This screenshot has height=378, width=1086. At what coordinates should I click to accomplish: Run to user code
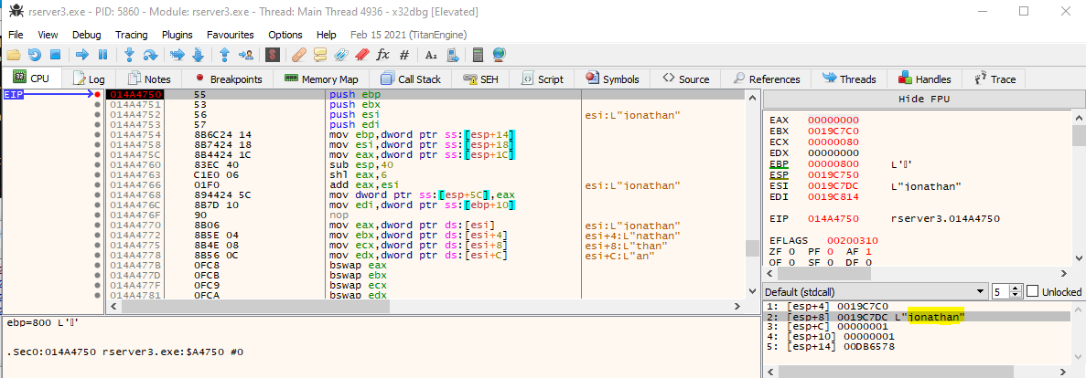pos(245,55)
